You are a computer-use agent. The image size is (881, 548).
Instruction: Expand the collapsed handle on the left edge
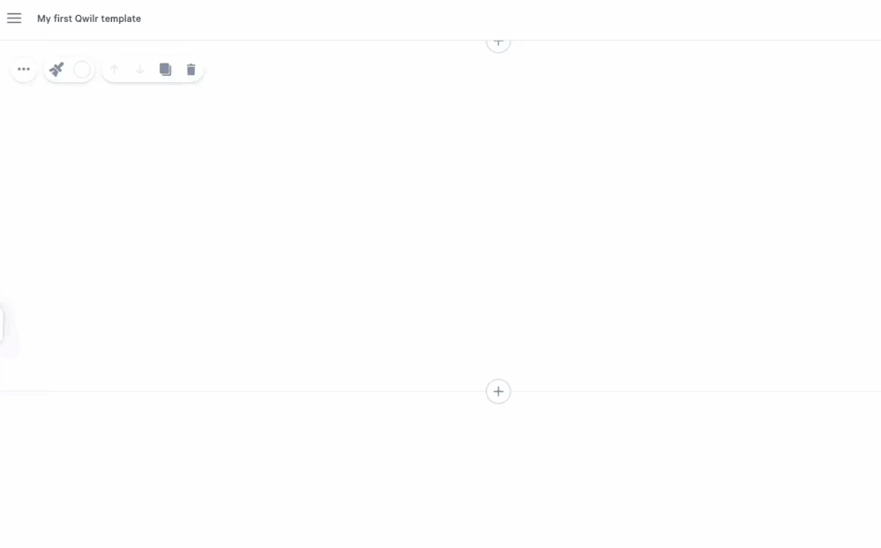click(x=2, y=325)
